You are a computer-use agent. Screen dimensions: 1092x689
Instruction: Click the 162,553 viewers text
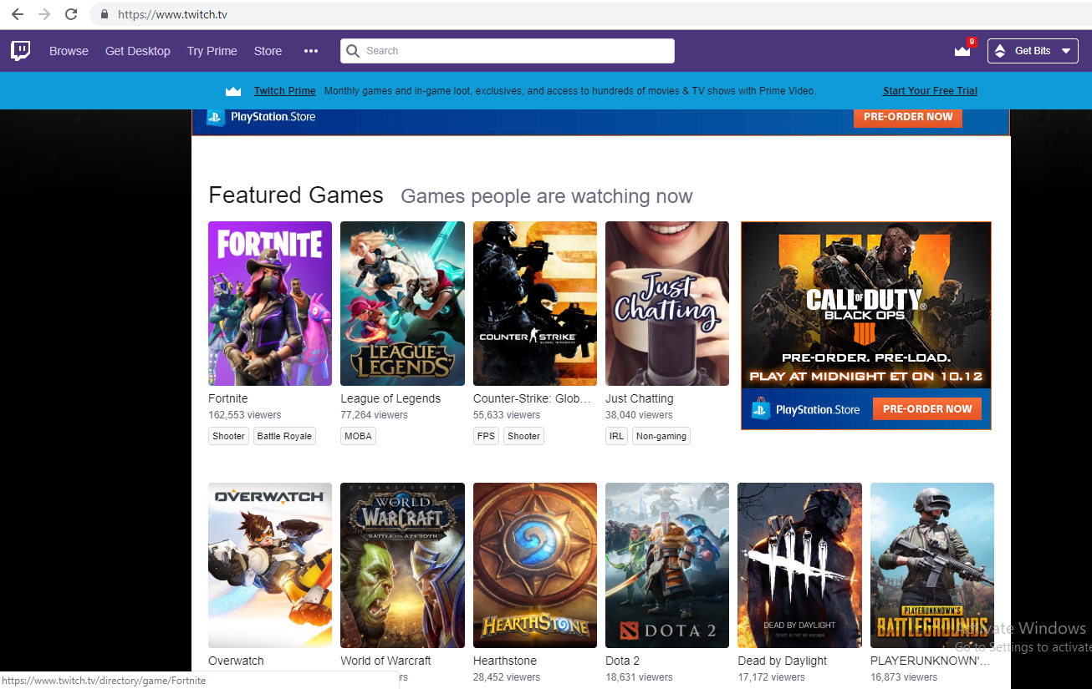coord(245,415)
